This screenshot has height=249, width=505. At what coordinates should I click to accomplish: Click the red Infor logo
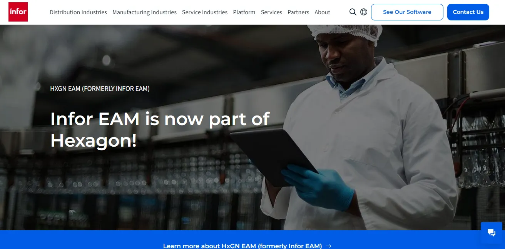coord(18,12)
